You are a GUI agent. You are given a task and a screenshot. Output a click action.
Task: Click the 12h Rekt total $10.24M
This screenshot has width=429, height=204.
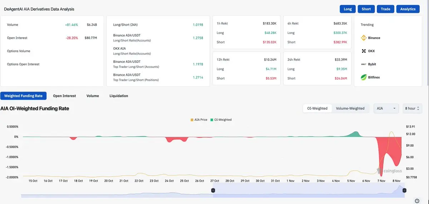270,60
